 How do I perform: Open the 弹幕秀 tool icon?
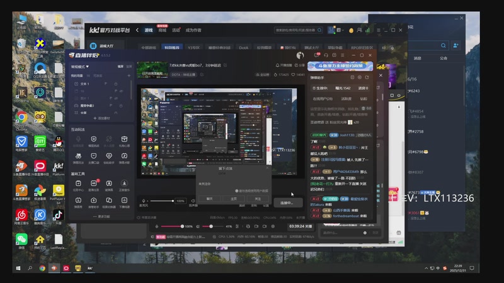click(x=78, y=200)
